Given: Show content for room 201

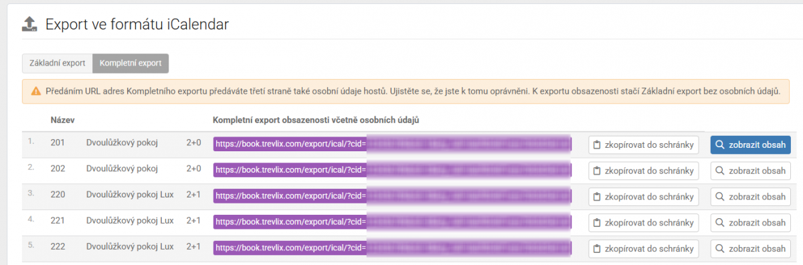Looking at the screenshot, I should point(751,145).
